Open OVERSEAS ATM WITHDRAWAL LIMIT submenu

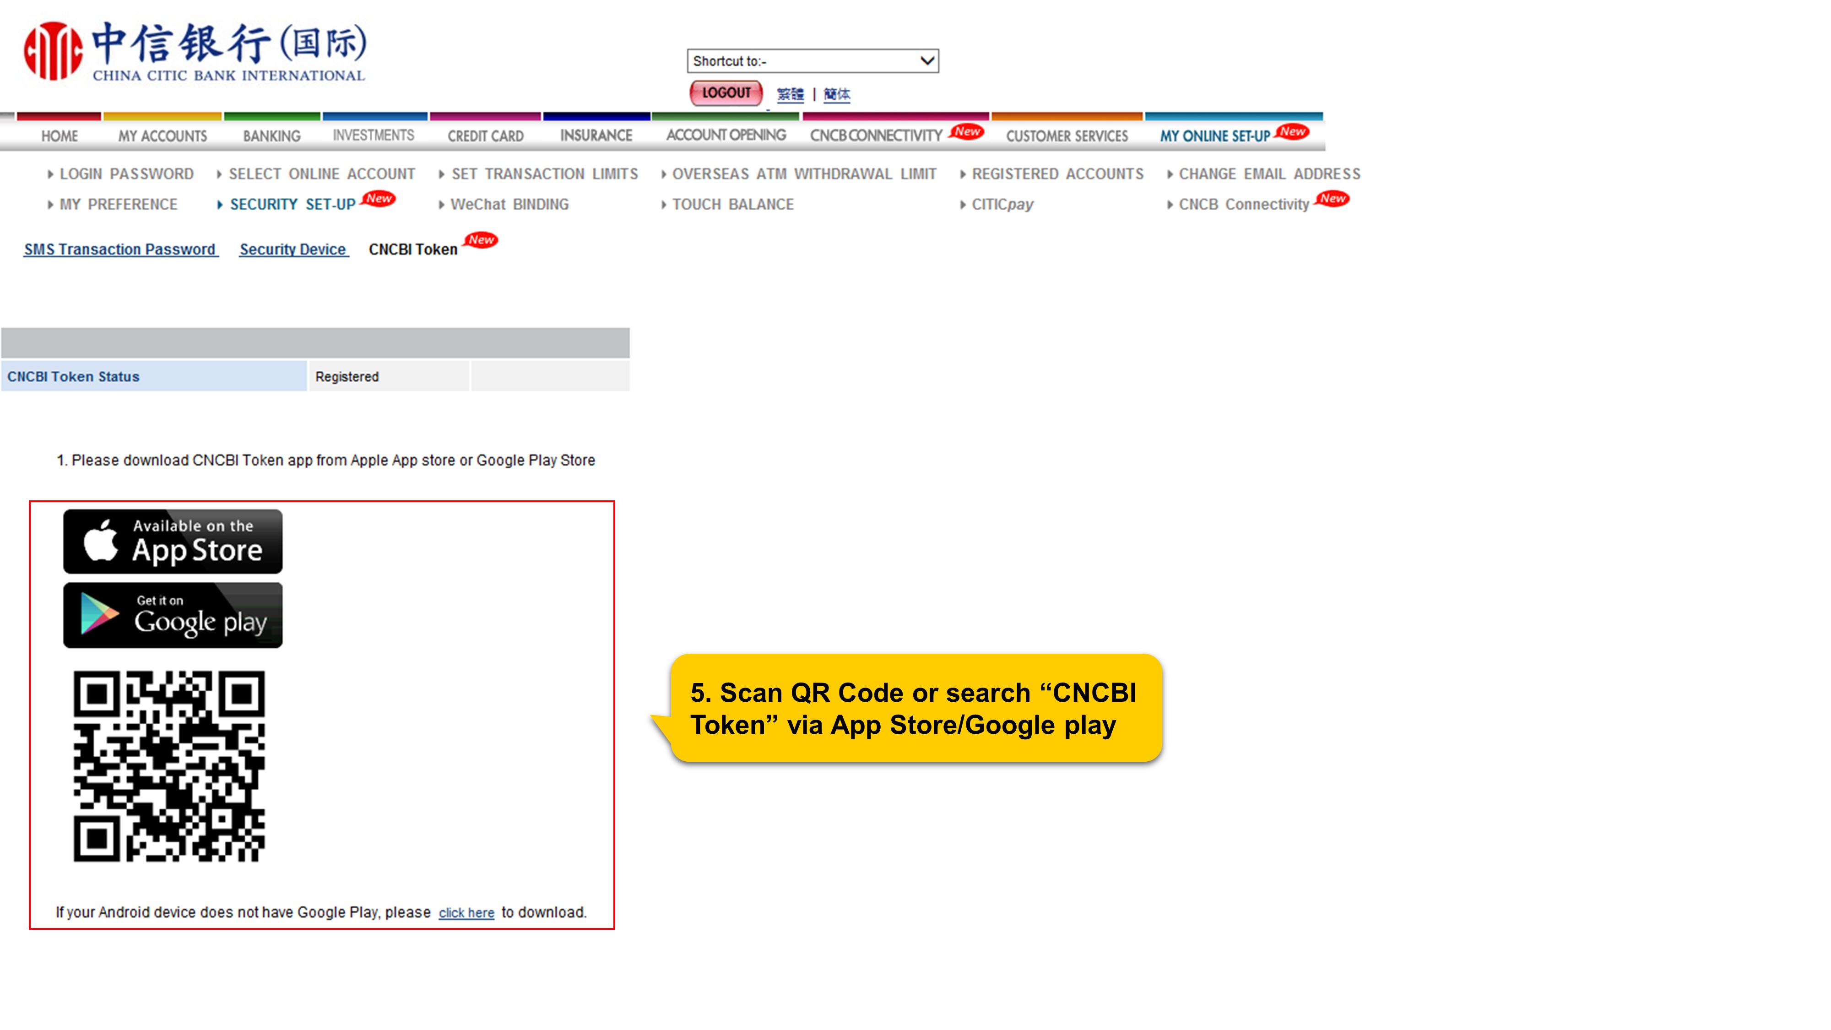click(x=805, y=174)
